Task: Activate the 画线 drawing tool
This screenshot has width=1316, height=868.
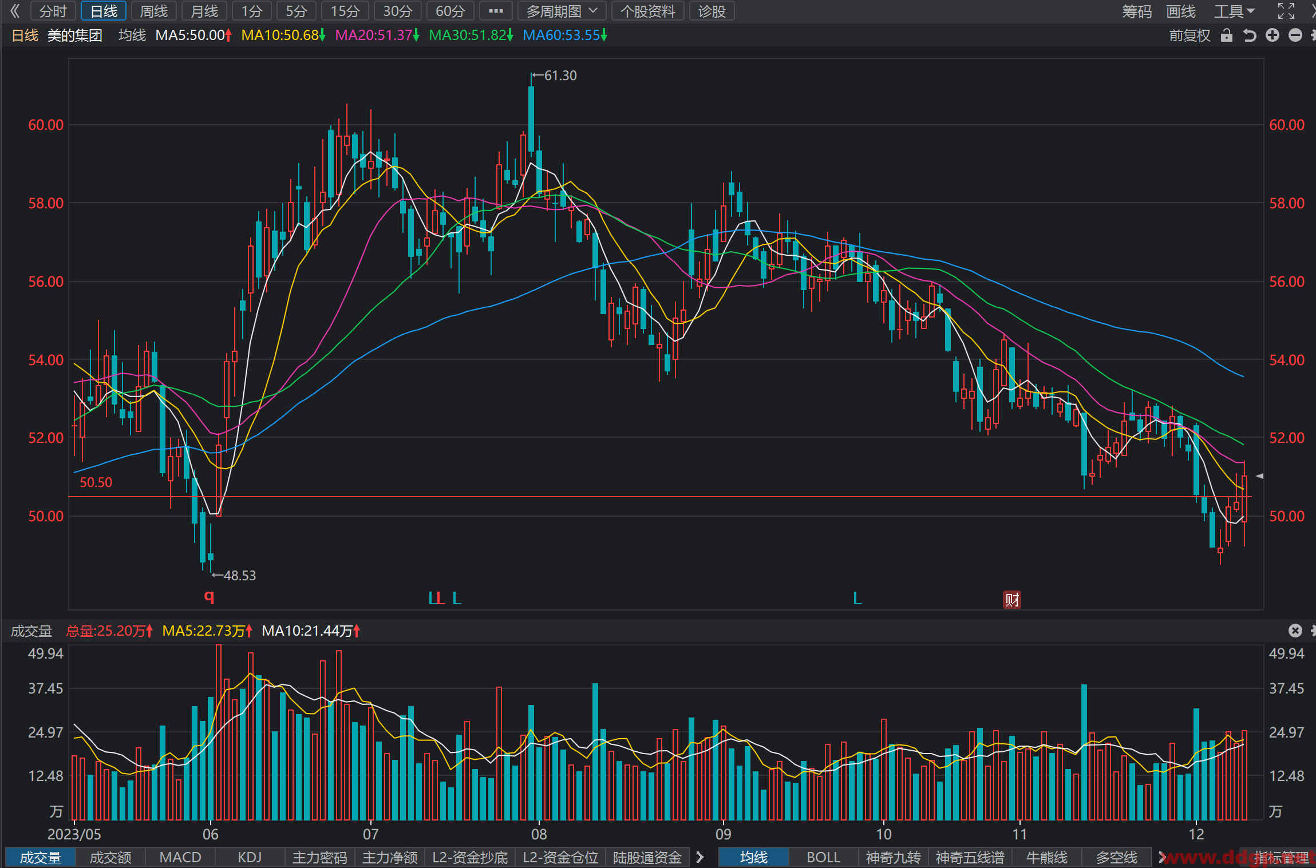Action: [1181, 11]
